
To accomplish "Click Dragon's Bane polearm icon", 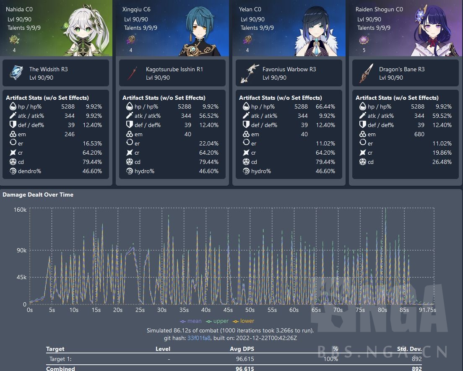I will (x=365, y=73).
